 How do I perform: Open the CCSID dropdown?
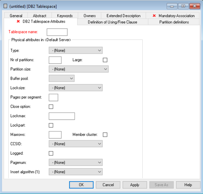75,144
